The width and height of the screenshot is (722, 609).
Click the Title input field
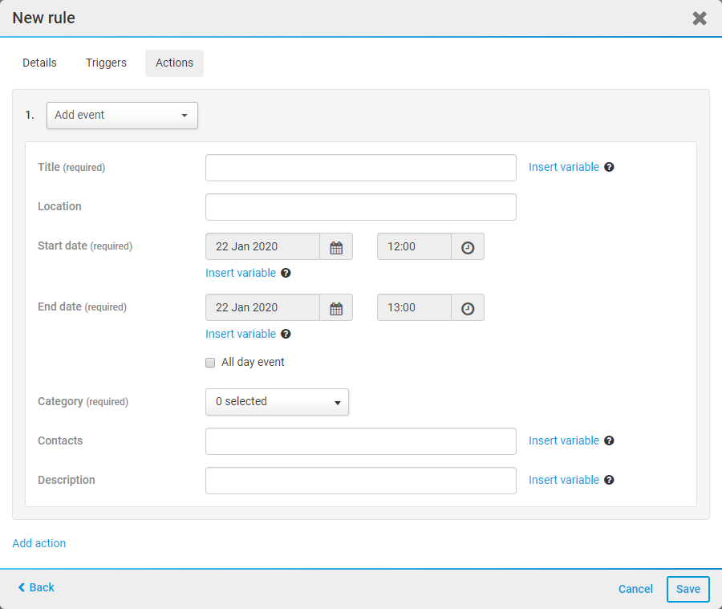coord(360,168)
